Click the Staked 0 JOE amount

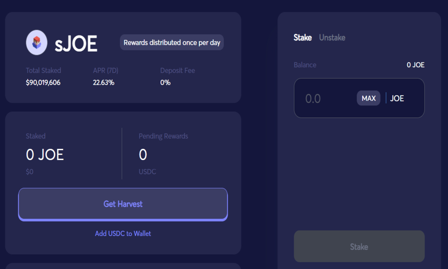click(45, 155)
